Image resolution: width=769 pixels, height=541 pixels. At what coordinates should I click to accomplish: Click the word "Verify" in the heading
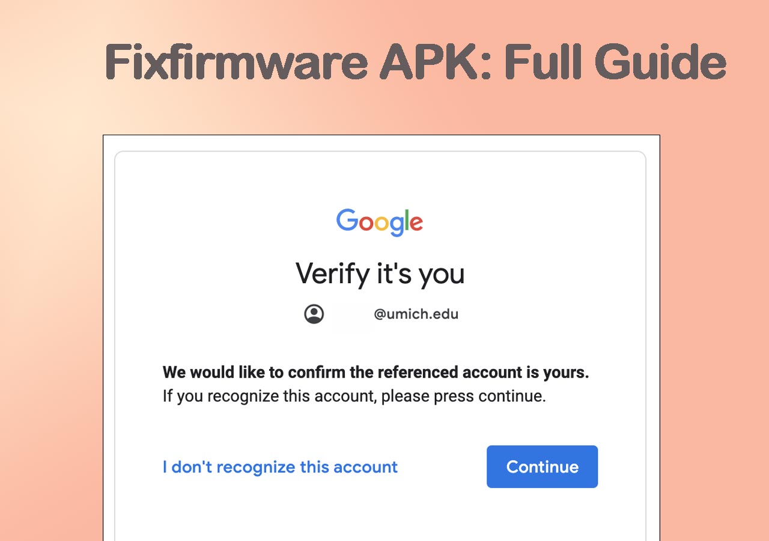[333, 274]
